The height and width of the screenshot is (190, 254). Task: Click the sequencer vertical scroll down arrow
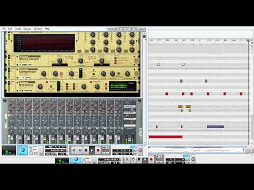[252, 143]
